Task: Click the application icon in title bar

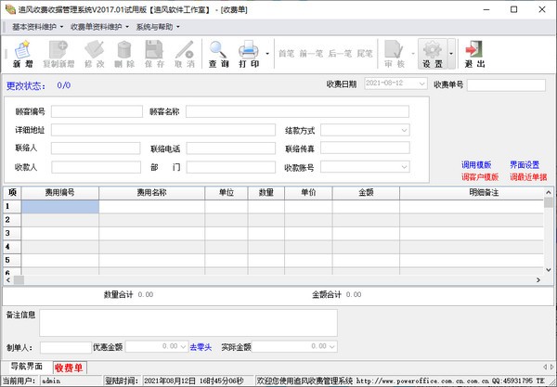Action: (10, 9)
